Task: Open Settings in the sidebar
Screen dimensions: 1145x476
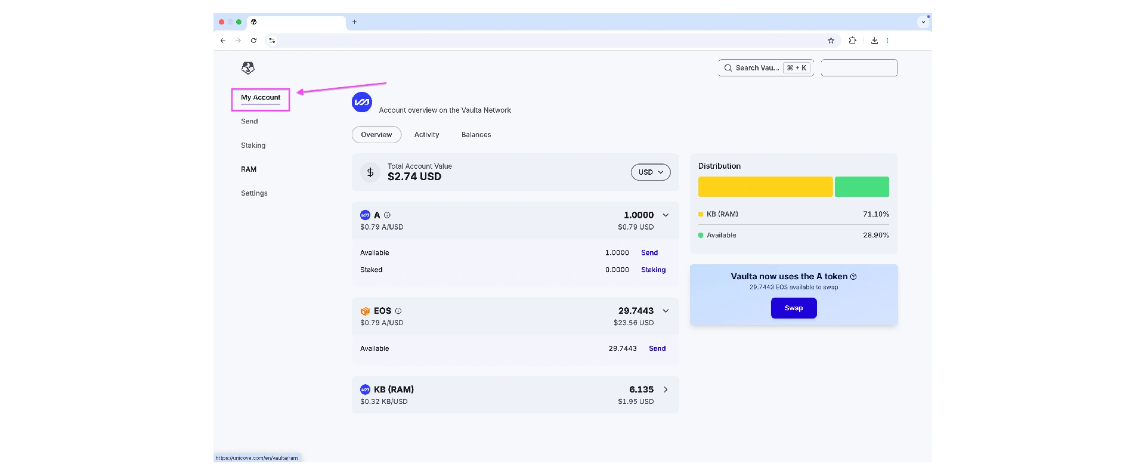Action: point(254,193)
